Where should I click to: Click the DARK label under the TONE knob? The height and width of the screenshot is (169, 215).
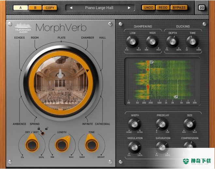82,157
